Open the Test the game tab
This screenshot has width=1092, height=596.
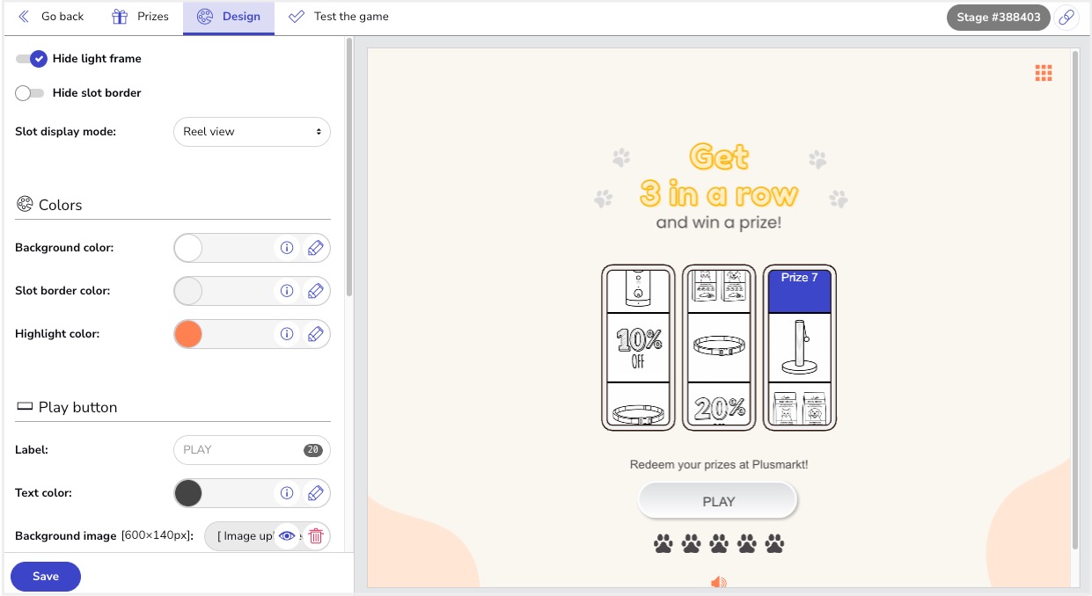click(x=339, y=17)
